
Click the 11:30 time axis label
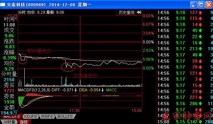tap(74, 111)
